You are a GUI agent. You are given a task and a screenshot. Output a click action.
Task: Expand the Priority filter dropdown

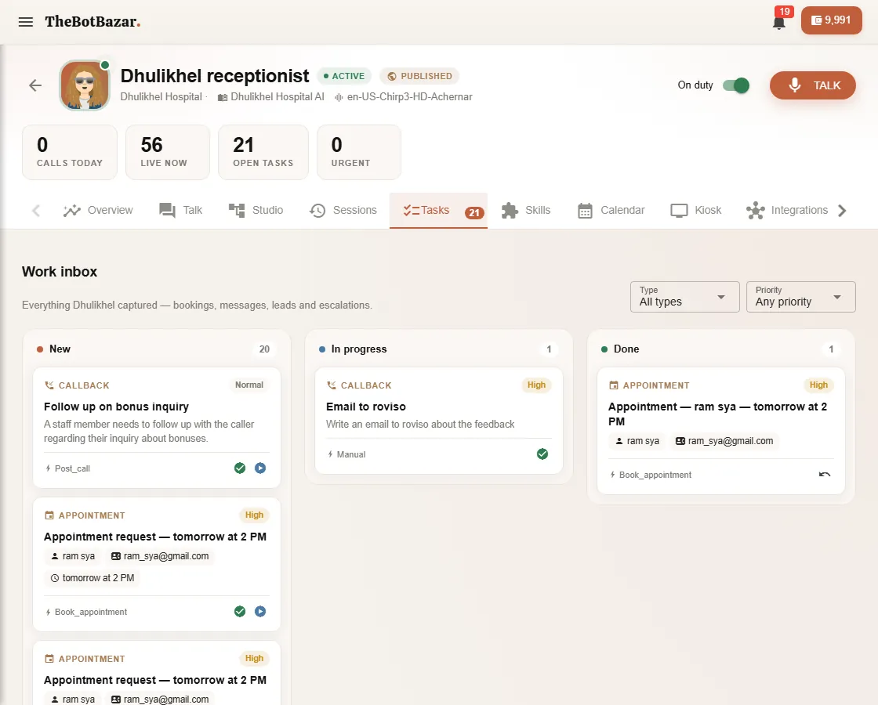coord(800,297)
